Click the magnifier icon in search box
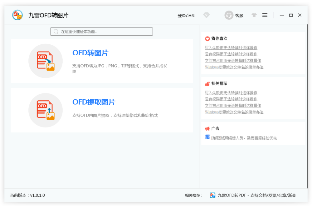 click(56, 32)
